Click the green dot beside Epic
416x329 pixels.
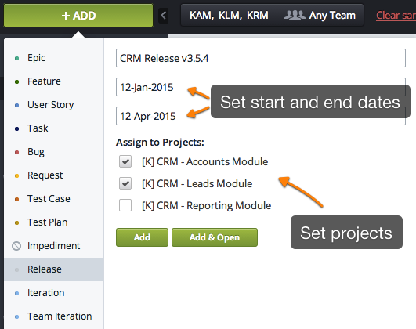[16, 58]
